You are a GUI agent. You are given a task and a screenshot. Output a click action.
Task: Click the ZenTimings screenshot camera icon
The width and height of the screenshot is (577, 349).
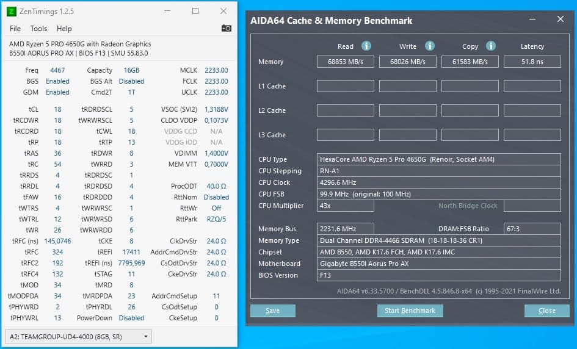coord(227,28)
